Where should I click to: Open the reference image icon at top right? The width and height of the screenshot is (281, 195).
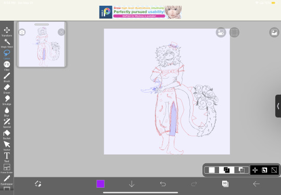pos(274,32)
